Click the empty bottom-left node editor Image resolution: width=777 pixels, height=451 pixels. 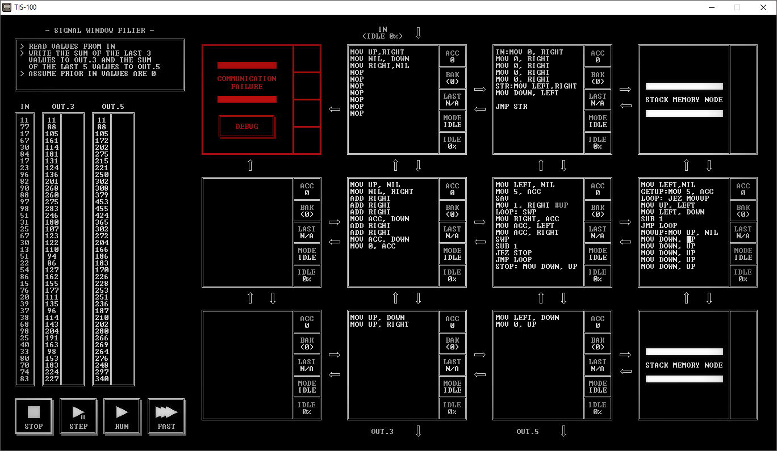[x=248, y=365]
